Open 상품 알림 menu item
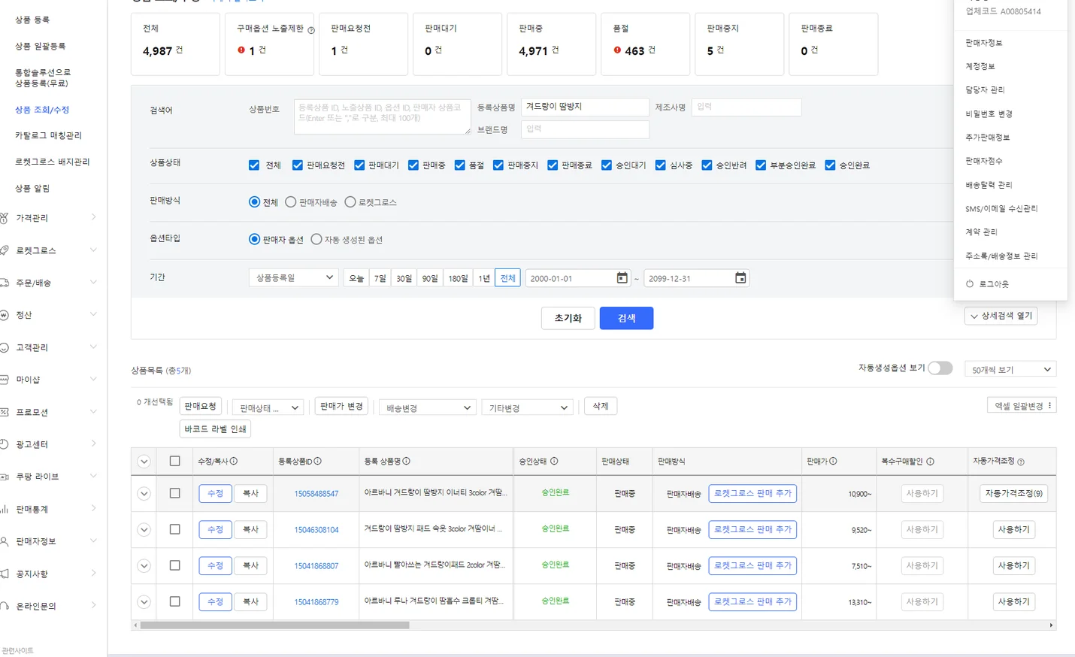 [32, 188]
